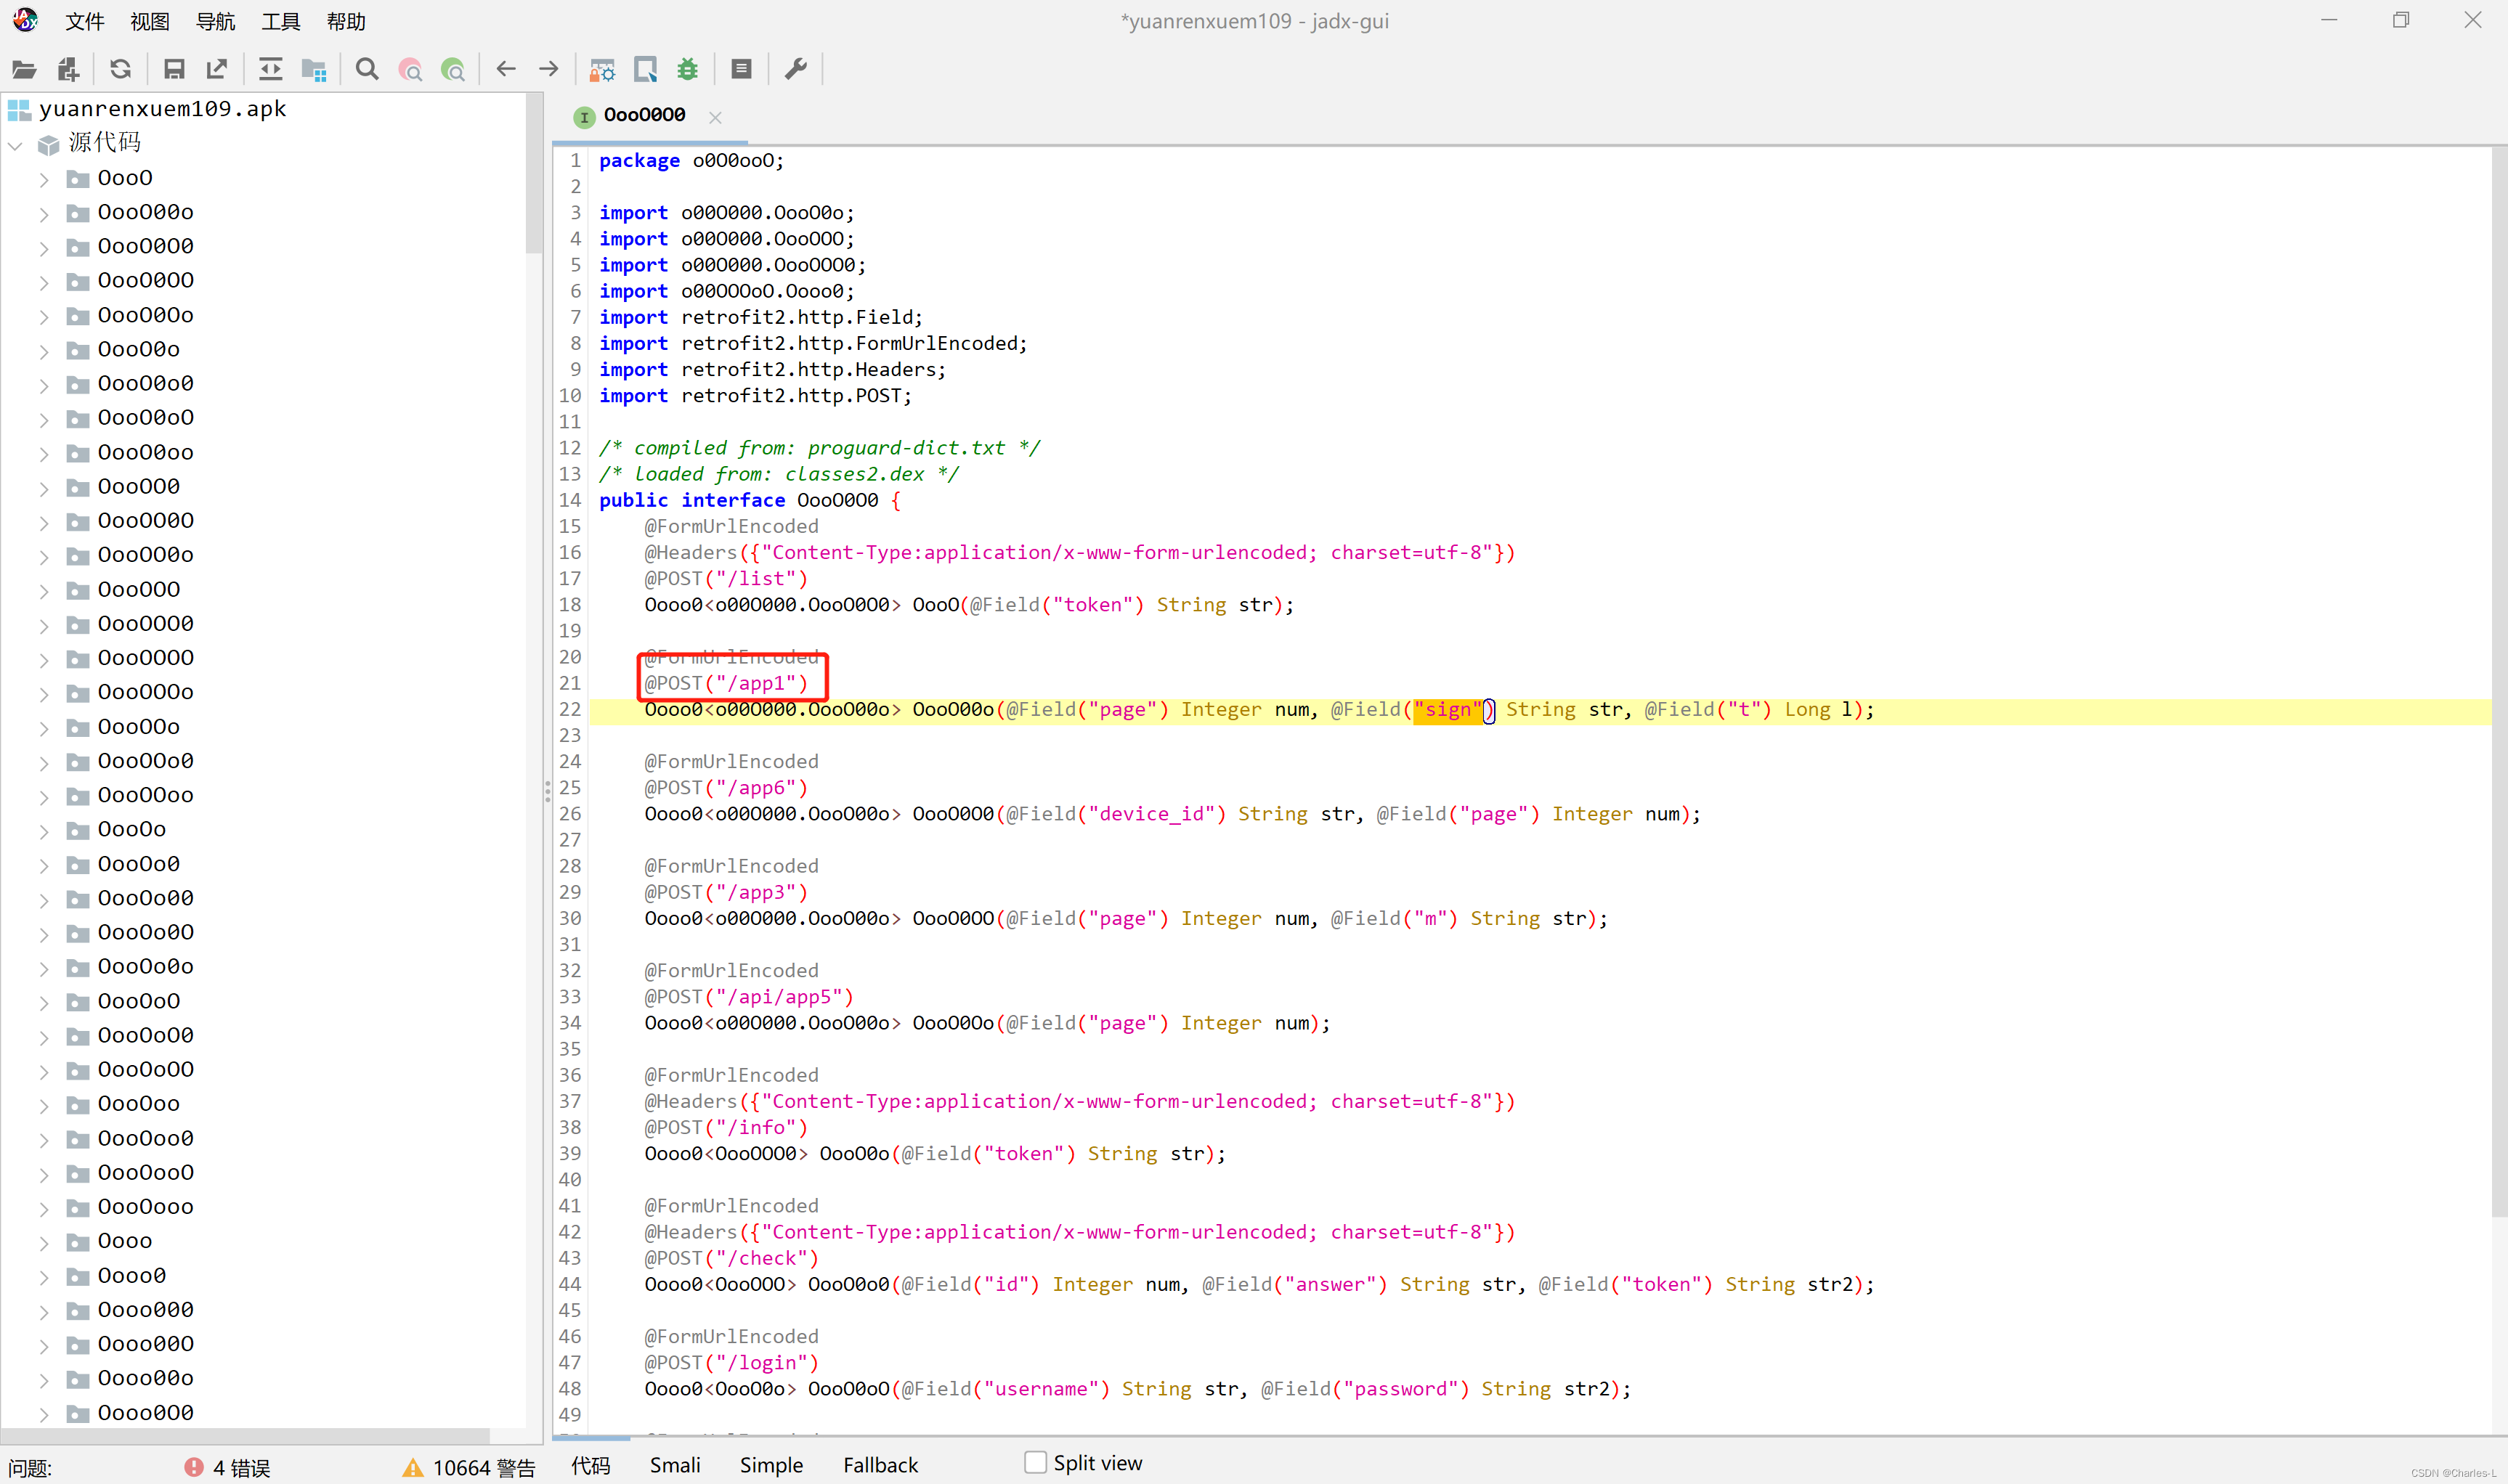
Task: Click the text search magnifier icon
Action: tap(367, 69)
